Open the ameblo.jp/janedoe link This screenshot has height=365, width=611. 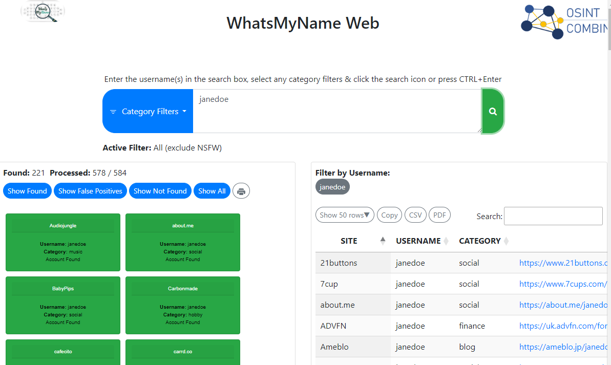click(563, 347)
